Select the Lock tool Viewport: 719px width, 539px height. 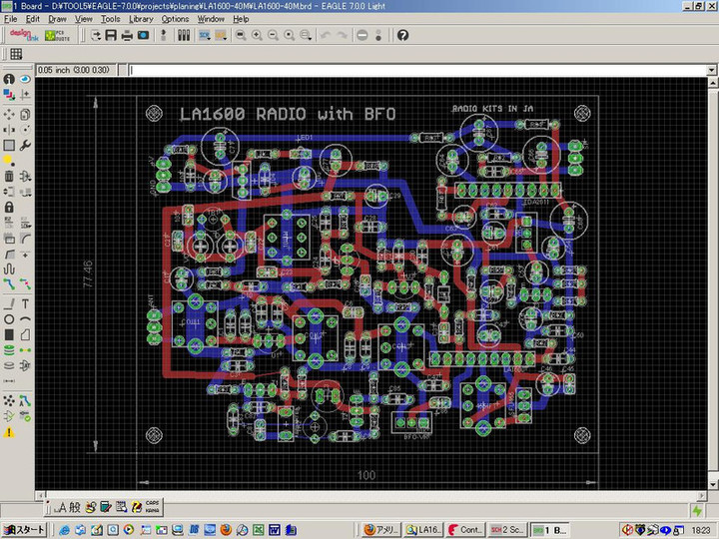tap(9, 207)
